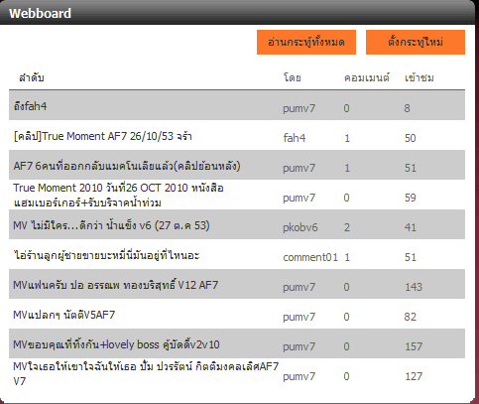The height and width of the screenshot is (404, 479).
Task: Click the โดย column header
Action: [293, 77]
